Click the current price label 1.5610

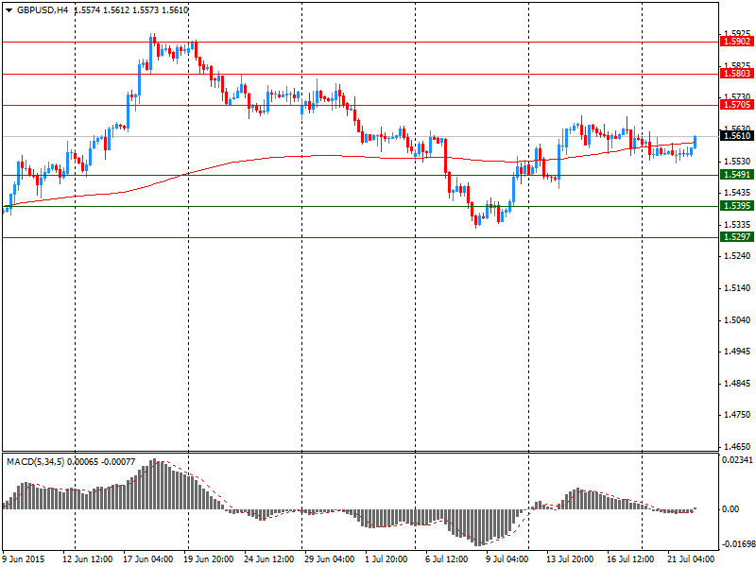click(x=736, y=136)
